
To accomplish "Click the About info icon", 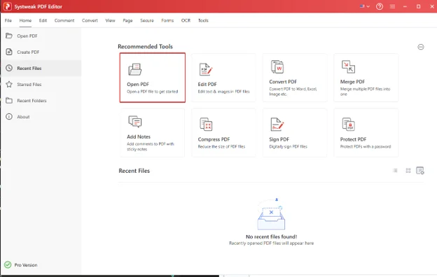I will [9, 116].
